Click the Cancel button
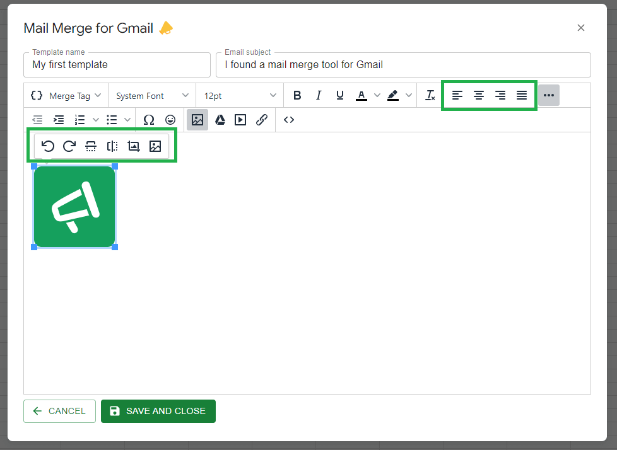Image resolution: width=617 pixels, height=450 pixels. coord(59,411)
